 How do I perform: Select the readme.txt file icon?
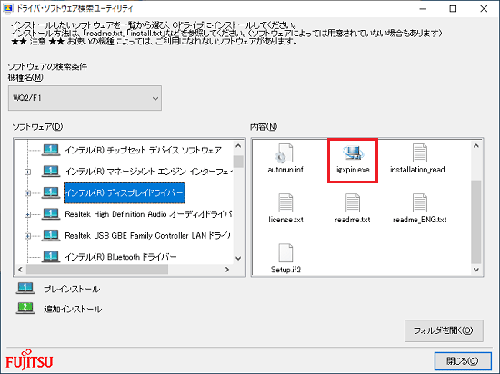pos(353,203)
